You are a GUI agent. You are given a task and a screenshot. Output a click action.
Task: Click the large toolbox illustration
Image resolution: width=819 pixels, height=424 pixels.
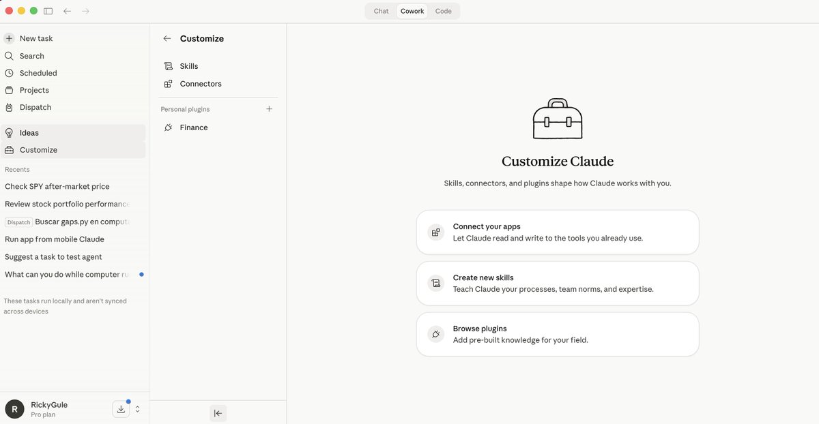pos(558,119)
